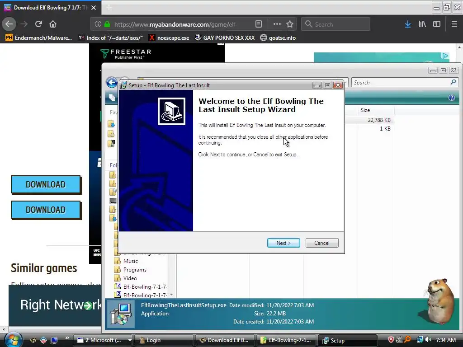The image size is (463, 347).
Task: Click the Setup wizard installer image icon
Action: point(171,111)
